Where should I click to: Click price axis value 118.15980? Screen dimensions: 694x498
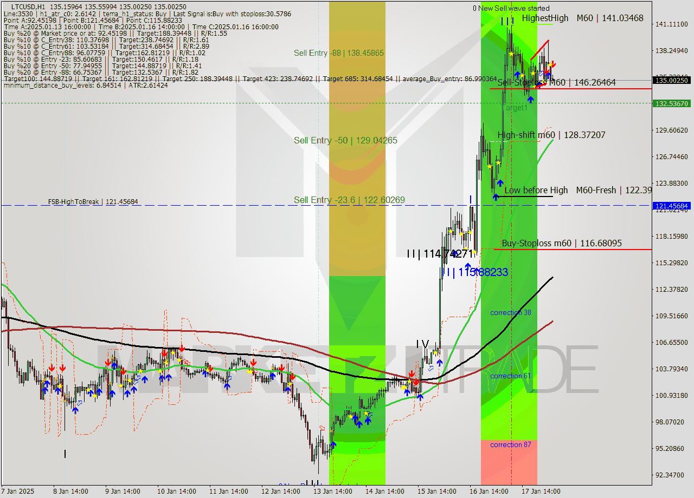click(x=672, y=236)
